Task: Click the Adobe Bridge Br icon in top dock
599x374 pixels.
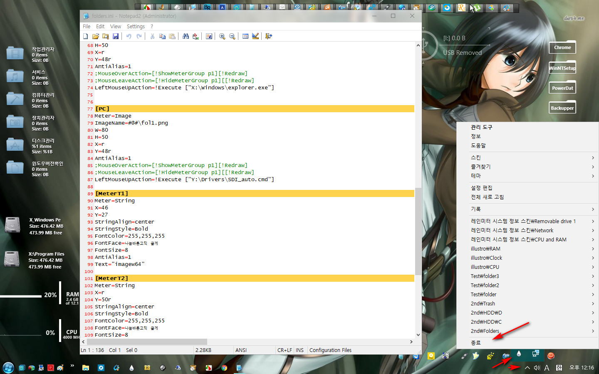Action: click(x=207, y=7)
